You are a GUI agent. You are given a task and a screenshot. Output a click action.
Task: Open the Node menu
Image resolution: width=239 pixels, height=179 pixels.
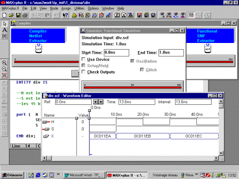pos(54,9)
